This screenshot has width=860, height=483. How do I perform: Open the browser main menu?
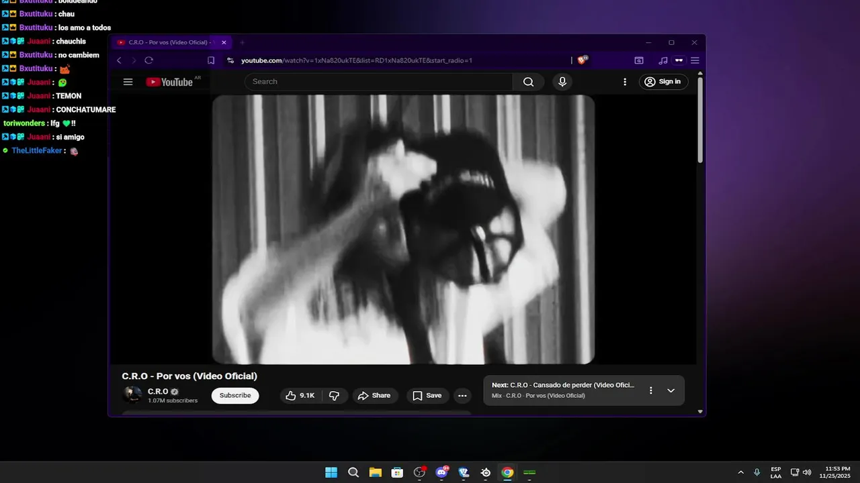pos(695,60)
